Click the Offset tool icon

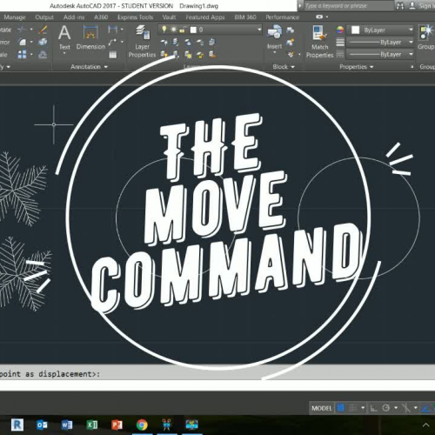[43, 54]
